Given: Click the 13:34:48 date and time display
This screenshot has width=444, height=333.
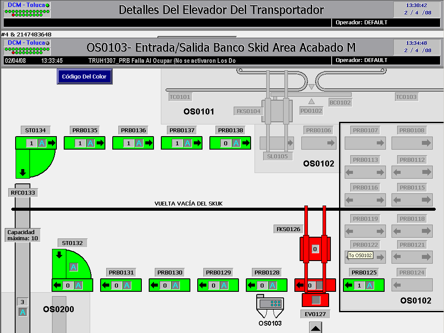Looking at the screenshot, I should click(416, 47).
